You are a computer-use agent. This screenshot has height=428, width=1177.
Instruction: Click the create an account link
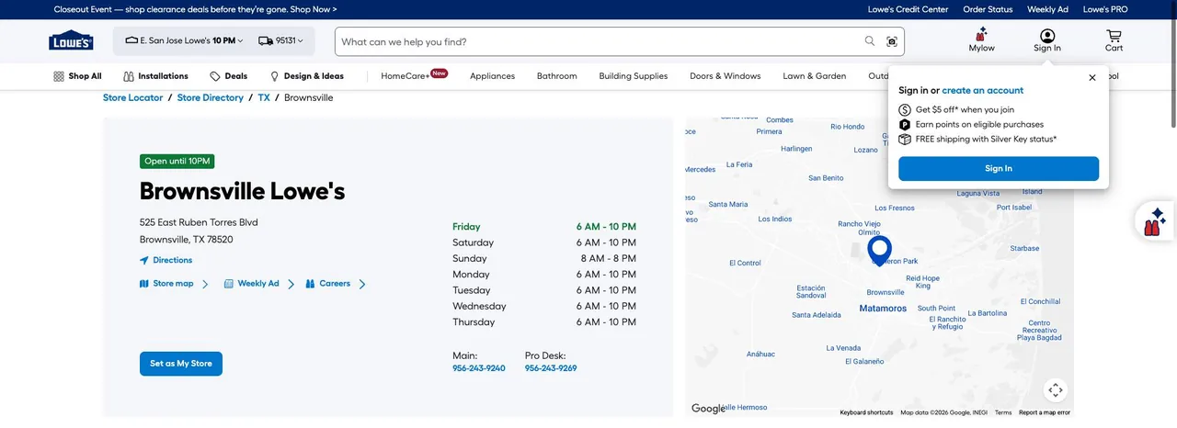point(983,90)
